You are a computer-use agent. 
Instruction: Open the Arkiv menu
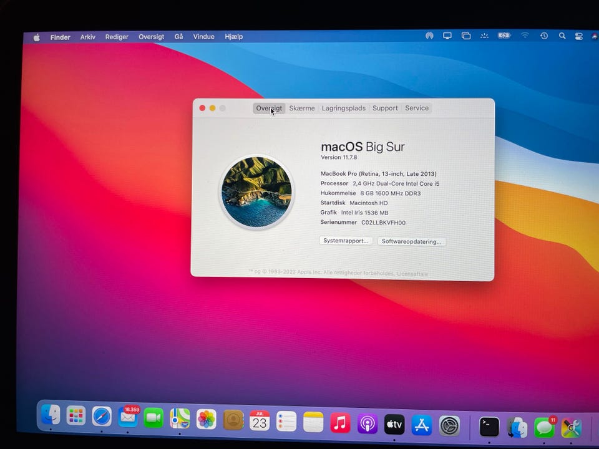(88, 37)
